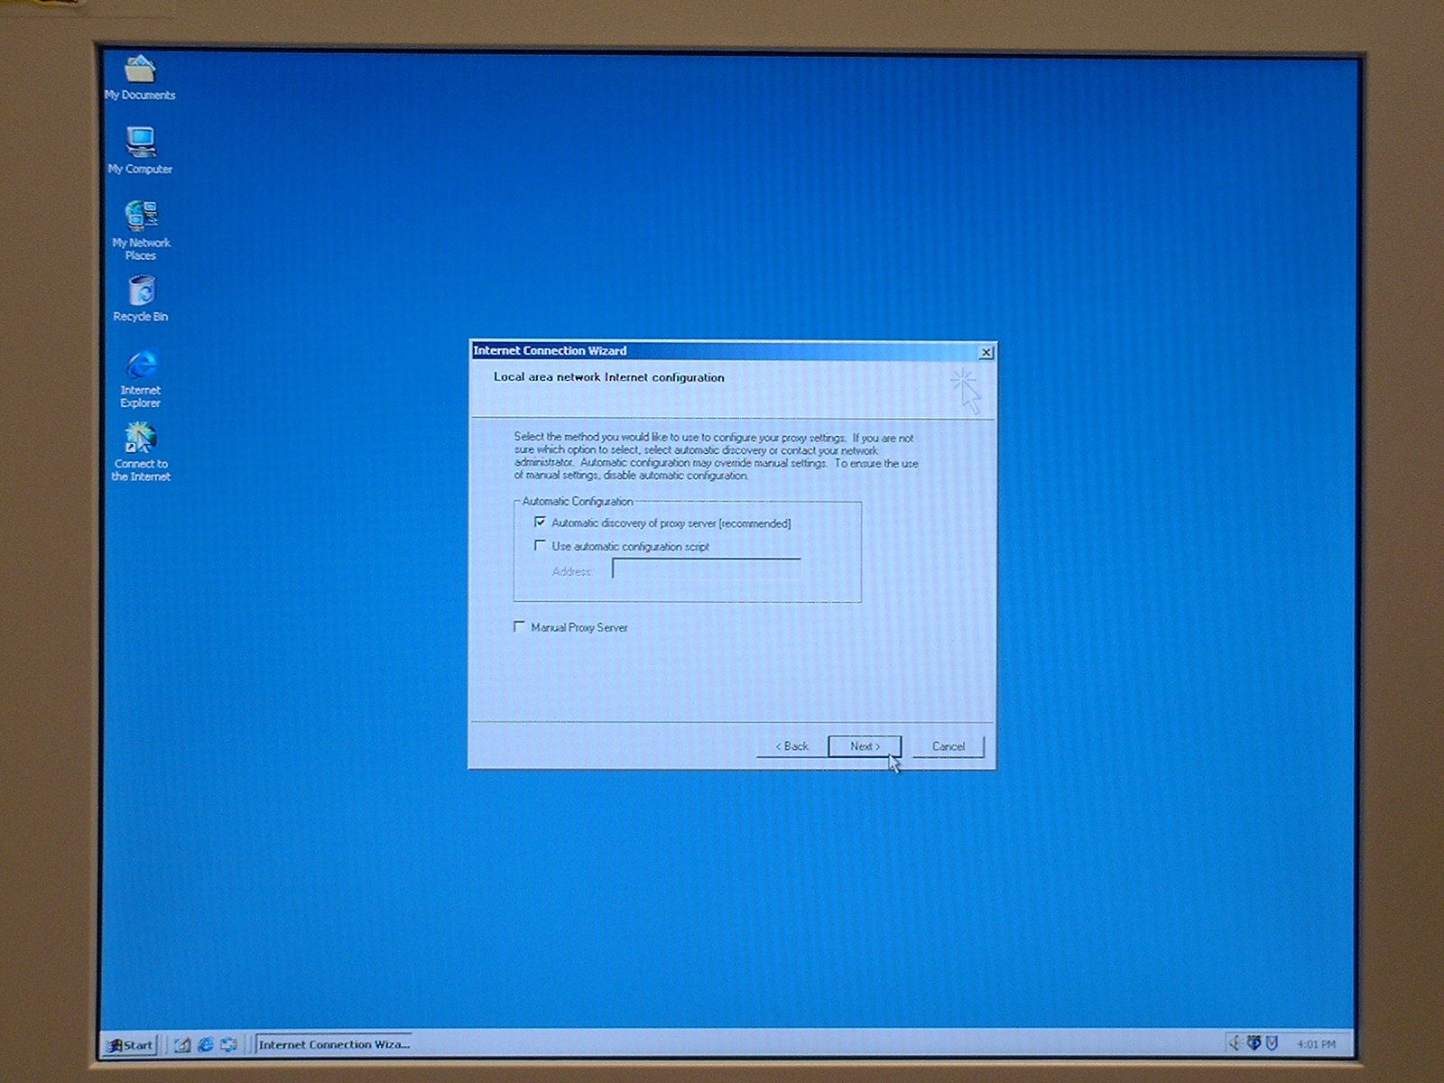Viewport: 1444px width, 1083px height.
Task: Click the blue eye shield tray icon
Action: click(x=1254, y=1043)
